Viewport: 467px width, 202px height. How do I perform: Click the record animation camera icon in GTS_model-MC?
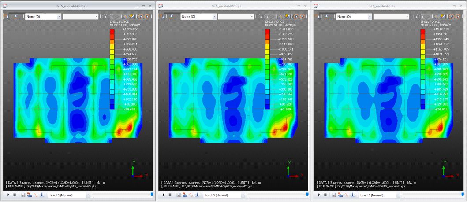click(x=184, y=195)
